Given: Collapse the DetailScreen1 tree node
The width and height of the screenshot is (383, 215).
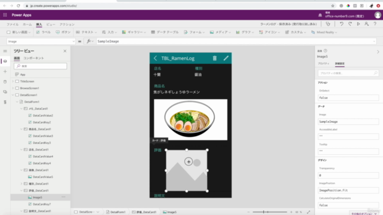Looking at the screenshot, I should point(13,95).
